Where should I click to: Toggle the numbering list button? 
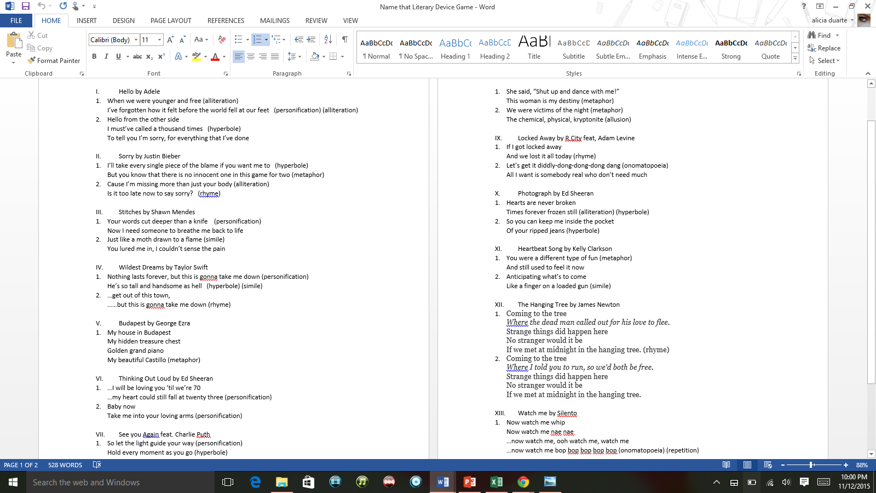257,39
